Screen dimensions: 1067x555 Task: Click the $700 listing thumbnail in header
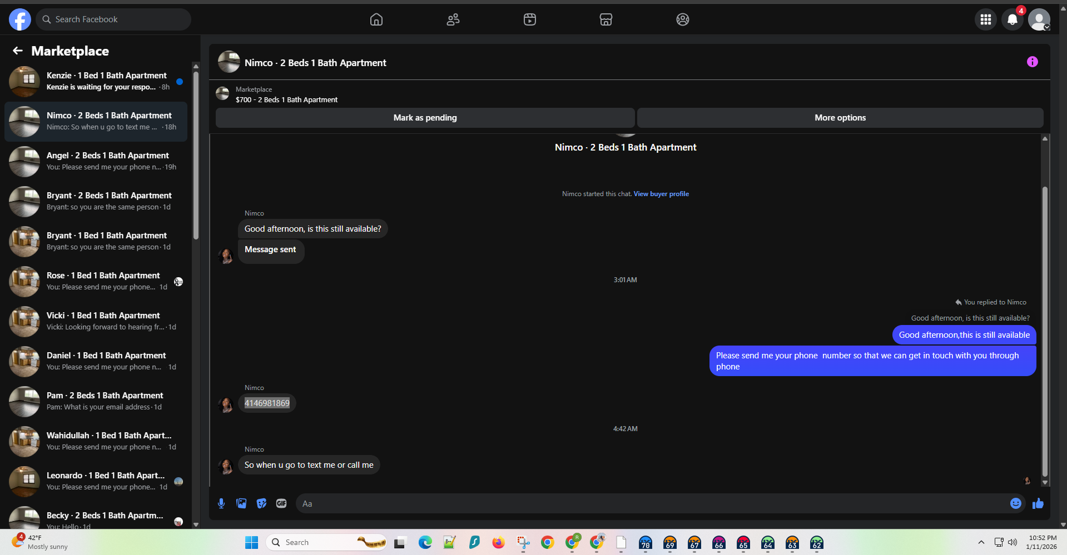[222, 93]
